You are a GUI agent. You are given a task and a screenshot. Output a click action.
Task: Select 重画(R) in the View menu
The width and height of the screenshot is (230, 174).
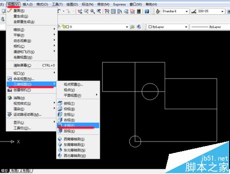(32, 11)
